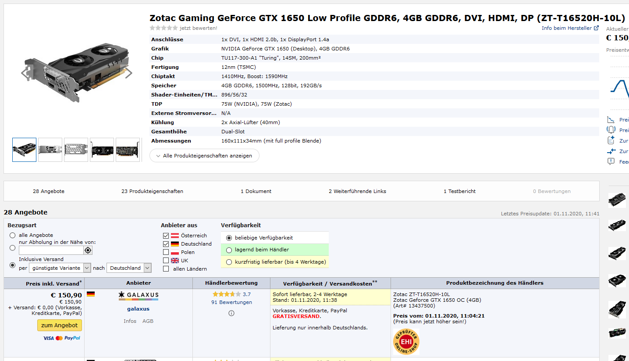The image size is (629, 361).
Task: Click the 'Händlerbewertung' column header
Action: tap(231, 283)
